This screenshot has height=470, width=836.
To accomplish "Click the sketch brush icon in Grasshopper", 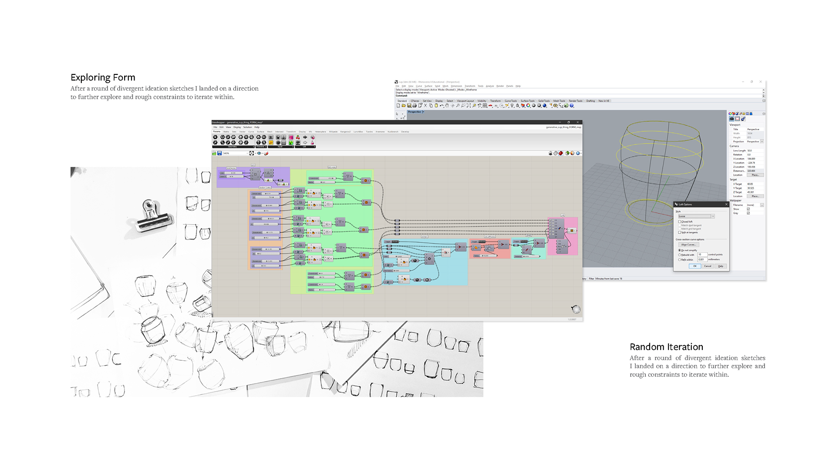I will (x=266, y=153).
